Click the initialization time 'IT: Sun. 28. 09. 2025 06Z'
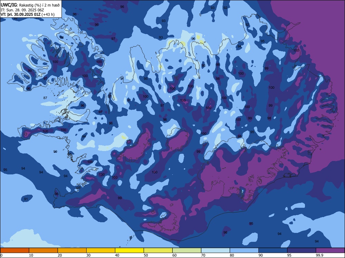 click(x=22, y=10)
